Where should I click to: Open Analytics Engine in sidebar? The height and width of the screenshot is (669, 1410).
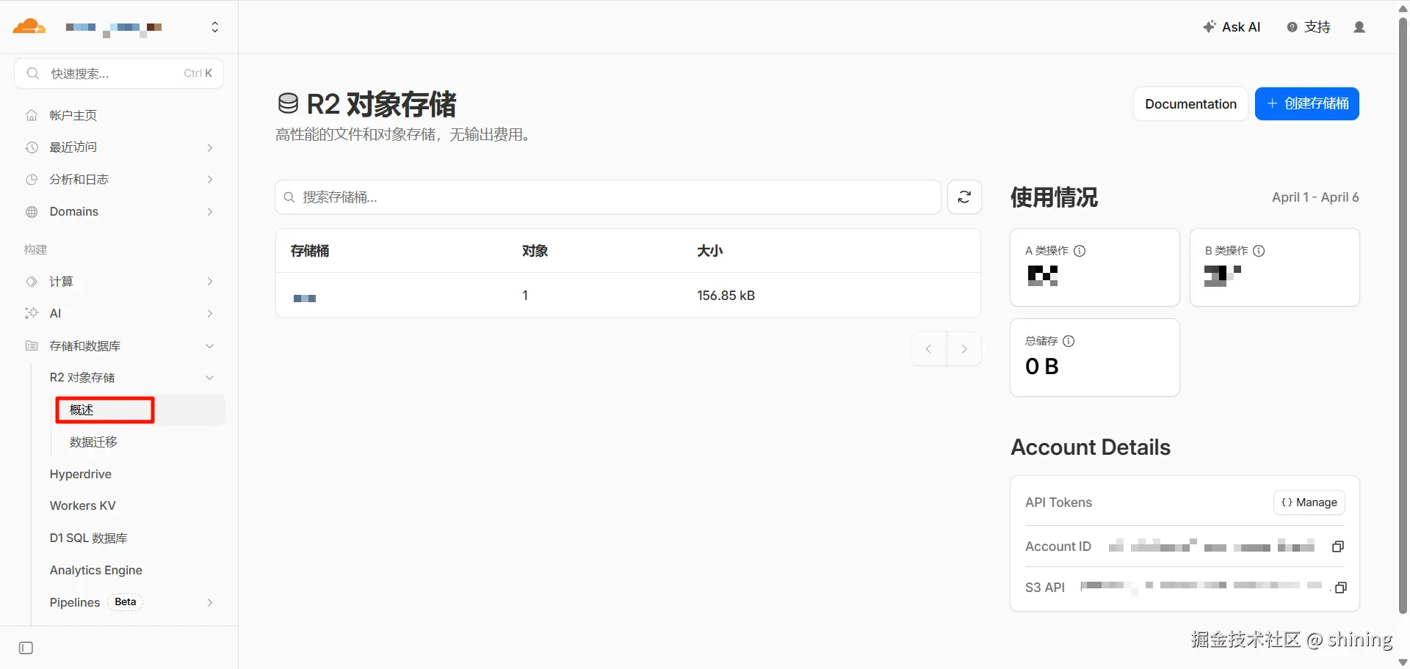(x=96, y=570)
